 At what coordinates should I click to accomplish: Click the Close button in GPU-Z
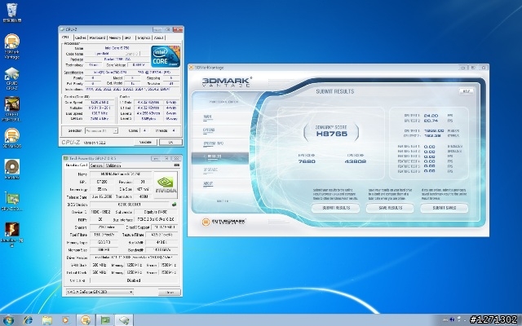170,292
